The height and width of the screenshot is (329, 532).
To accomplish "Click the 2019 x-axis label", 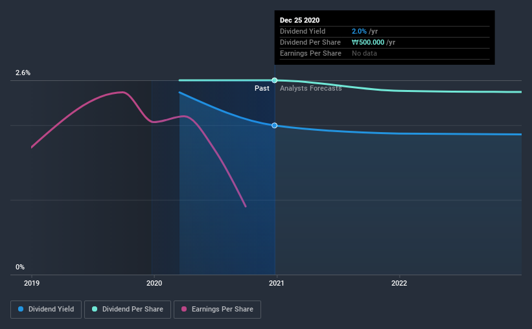I will pyautogui.click(x=32, y=283).
